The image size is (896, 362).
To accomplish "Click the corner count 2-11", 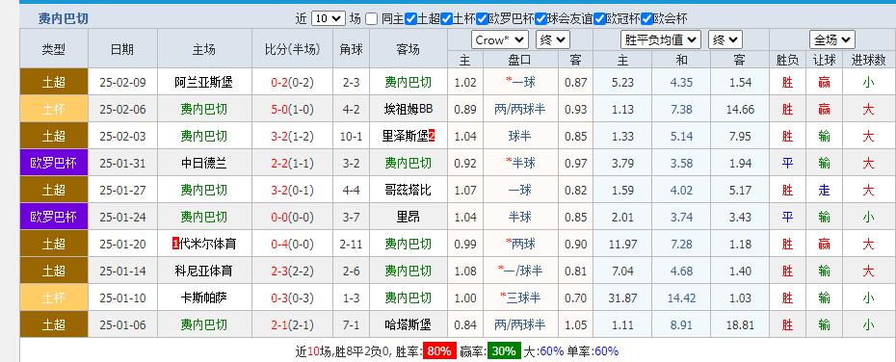I will (x=351, y=244).
